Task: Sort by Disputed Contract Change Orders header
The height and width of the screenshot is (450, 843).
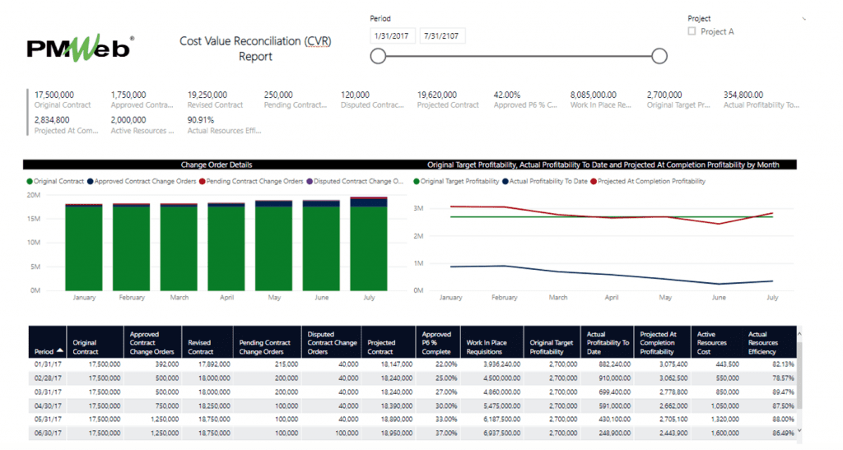Action: click(x=332, y=341)
